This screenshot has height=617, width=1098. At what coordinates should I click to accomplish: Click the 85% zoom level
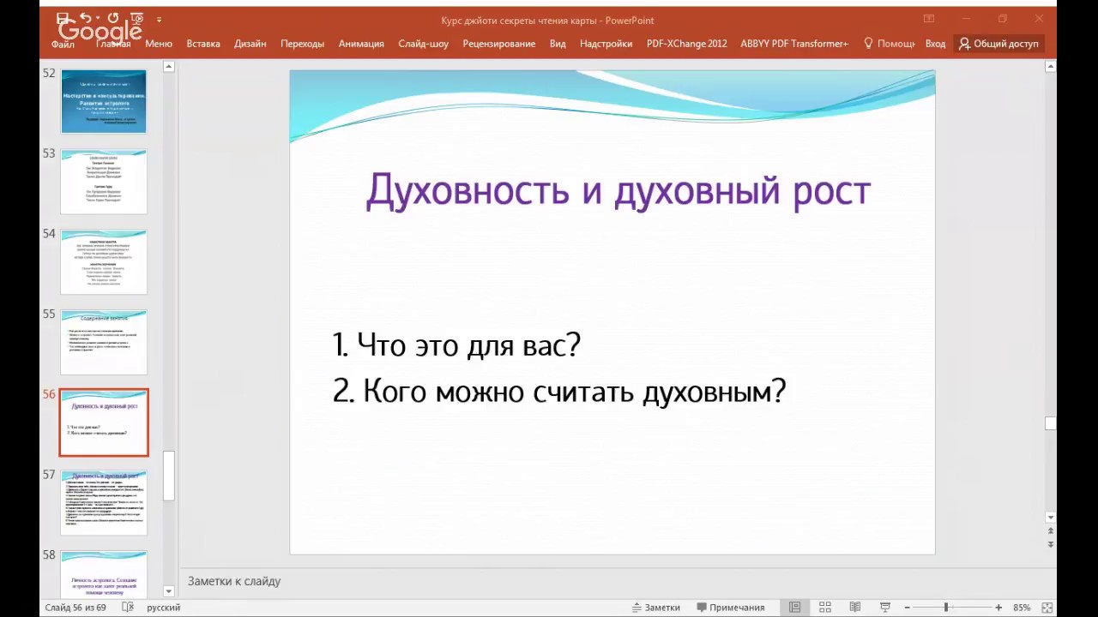coord(1022,608)
